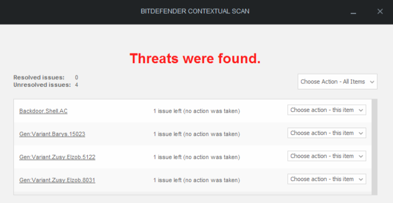Click the "Threats were found." heading
393x203 pixels.
tap(195, 58)
